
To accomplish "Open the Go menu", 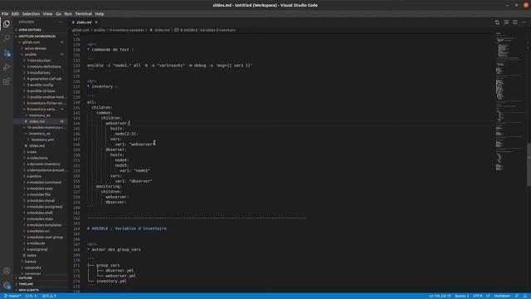I will (59, 14).
